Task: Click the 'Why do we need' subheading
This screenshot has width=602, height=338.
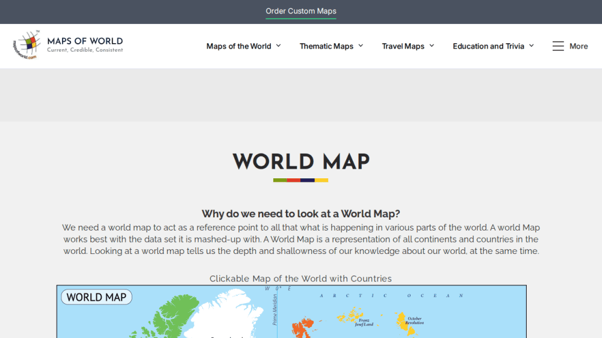Action: 300,214
